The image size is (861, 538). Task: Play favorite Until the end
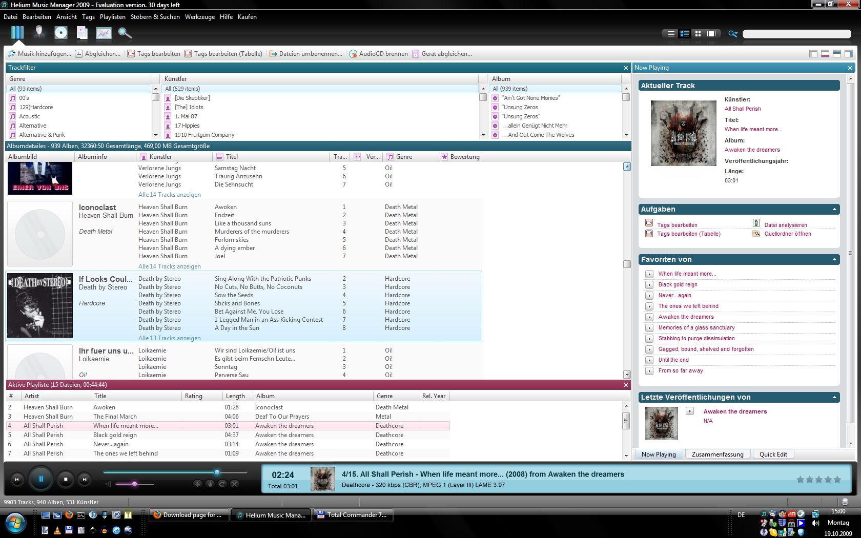pyautogui.click(x=649, y=360)
